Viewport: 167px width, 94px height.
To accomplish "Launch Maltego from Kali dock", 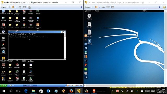I will [x=86, y=61].
